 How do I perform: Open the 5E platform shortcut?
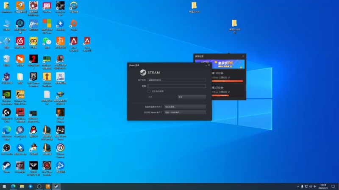click(7, 79)
